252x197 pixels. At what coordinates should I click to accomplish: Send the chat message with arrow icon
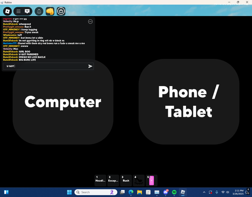click(90, 66)
